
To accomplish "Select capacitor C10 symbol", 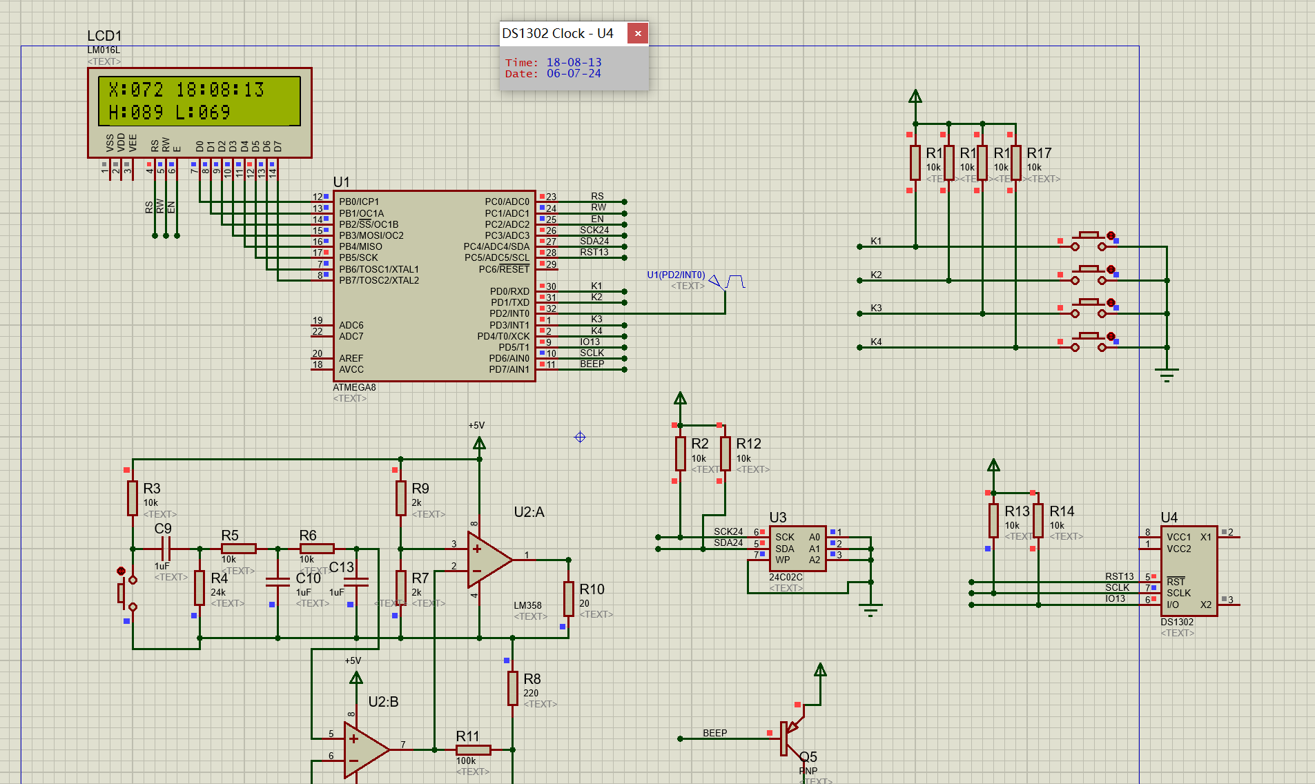I will click(x=277, y=582).
